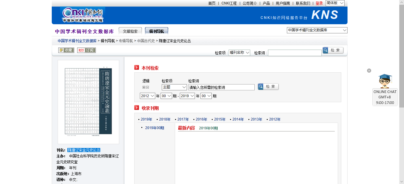
Task: Add a search row with the plus icon
Action: 144,87
